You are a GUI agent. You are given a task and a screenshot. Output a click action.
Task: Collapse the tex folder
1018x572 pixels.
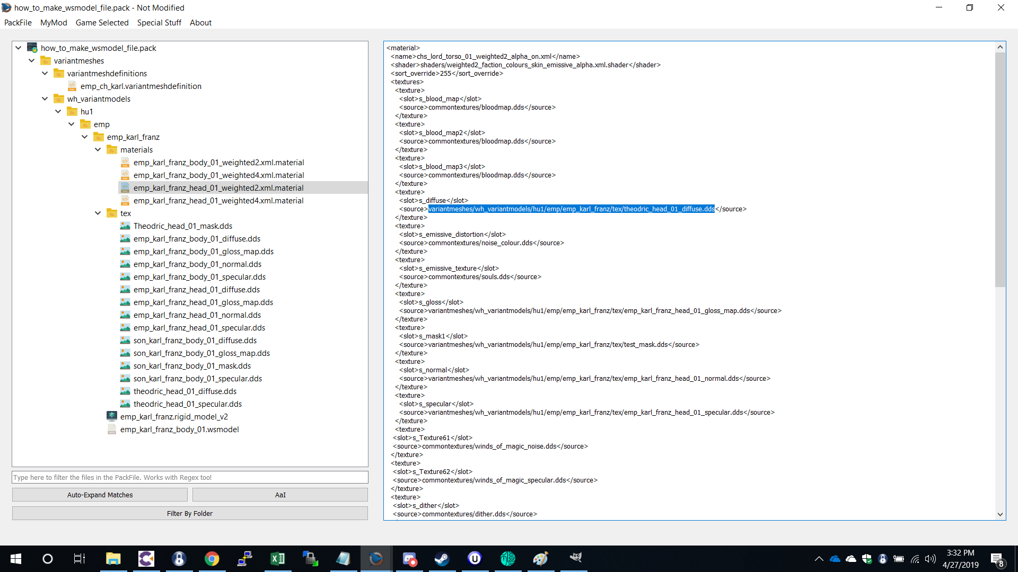click(98, 213)
